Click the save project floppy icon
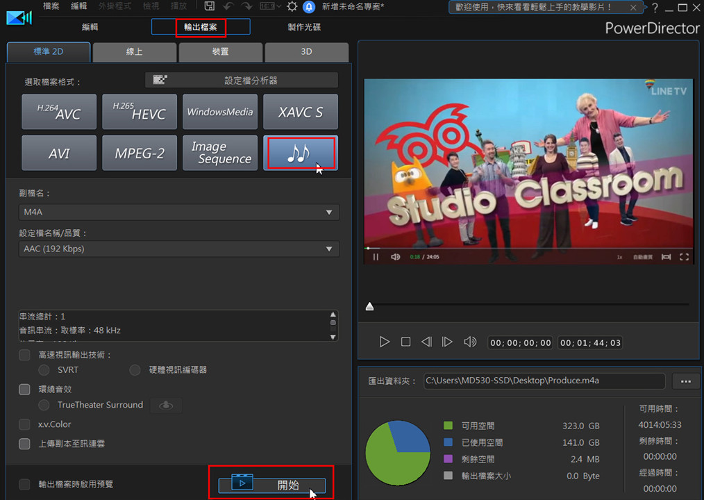704x500 pixels. (x=208, y=7)
